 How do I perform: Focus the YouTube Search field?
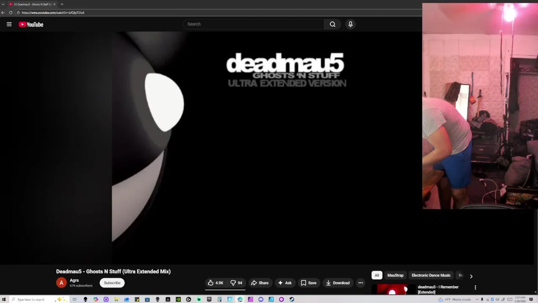pyautogui.click(x=254, y=24)
